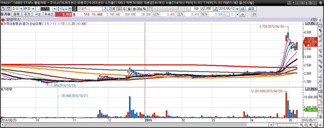Toggle the 1 interval button
The image size is (324, 128).
tap(150, 9)
